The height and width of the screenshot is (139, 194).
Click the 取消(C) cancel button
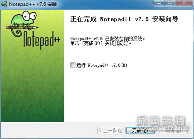click(174, 131)
